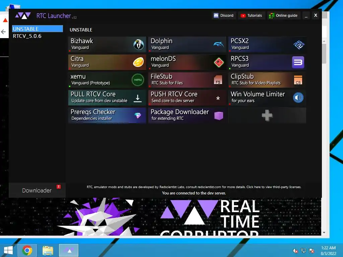Open File Explorer from the taskbar

48,250
